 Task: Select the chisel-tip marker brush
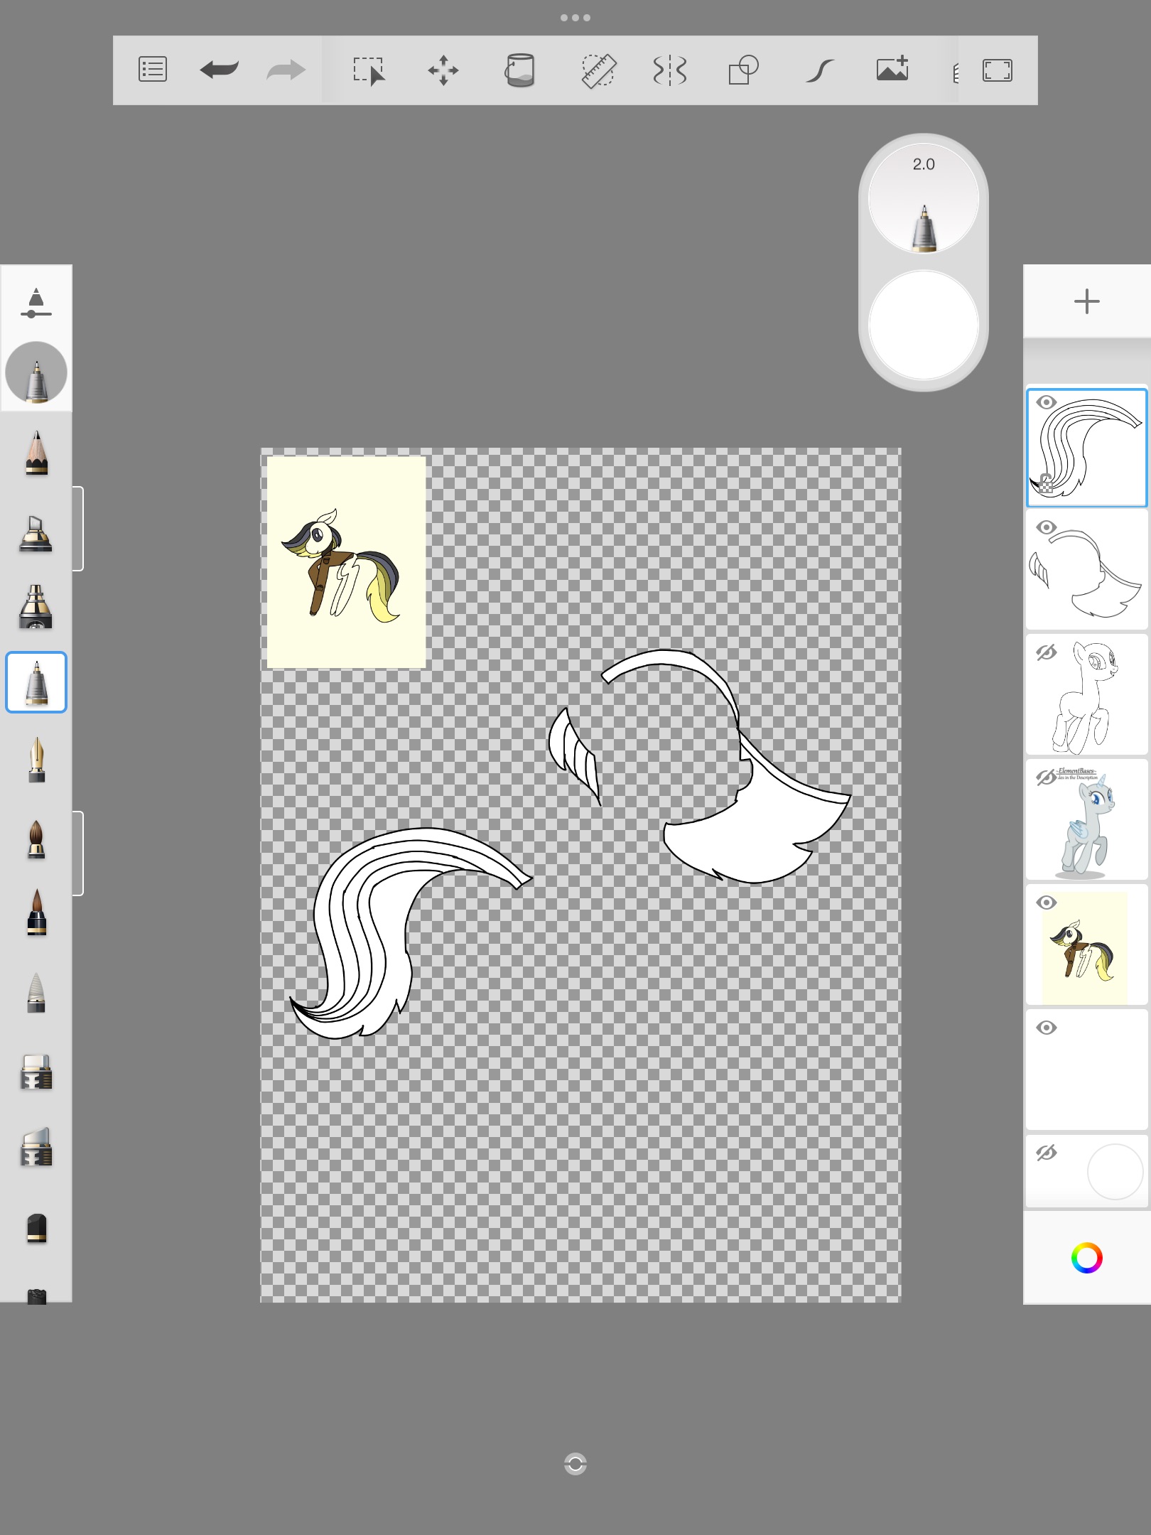point(36,532)
